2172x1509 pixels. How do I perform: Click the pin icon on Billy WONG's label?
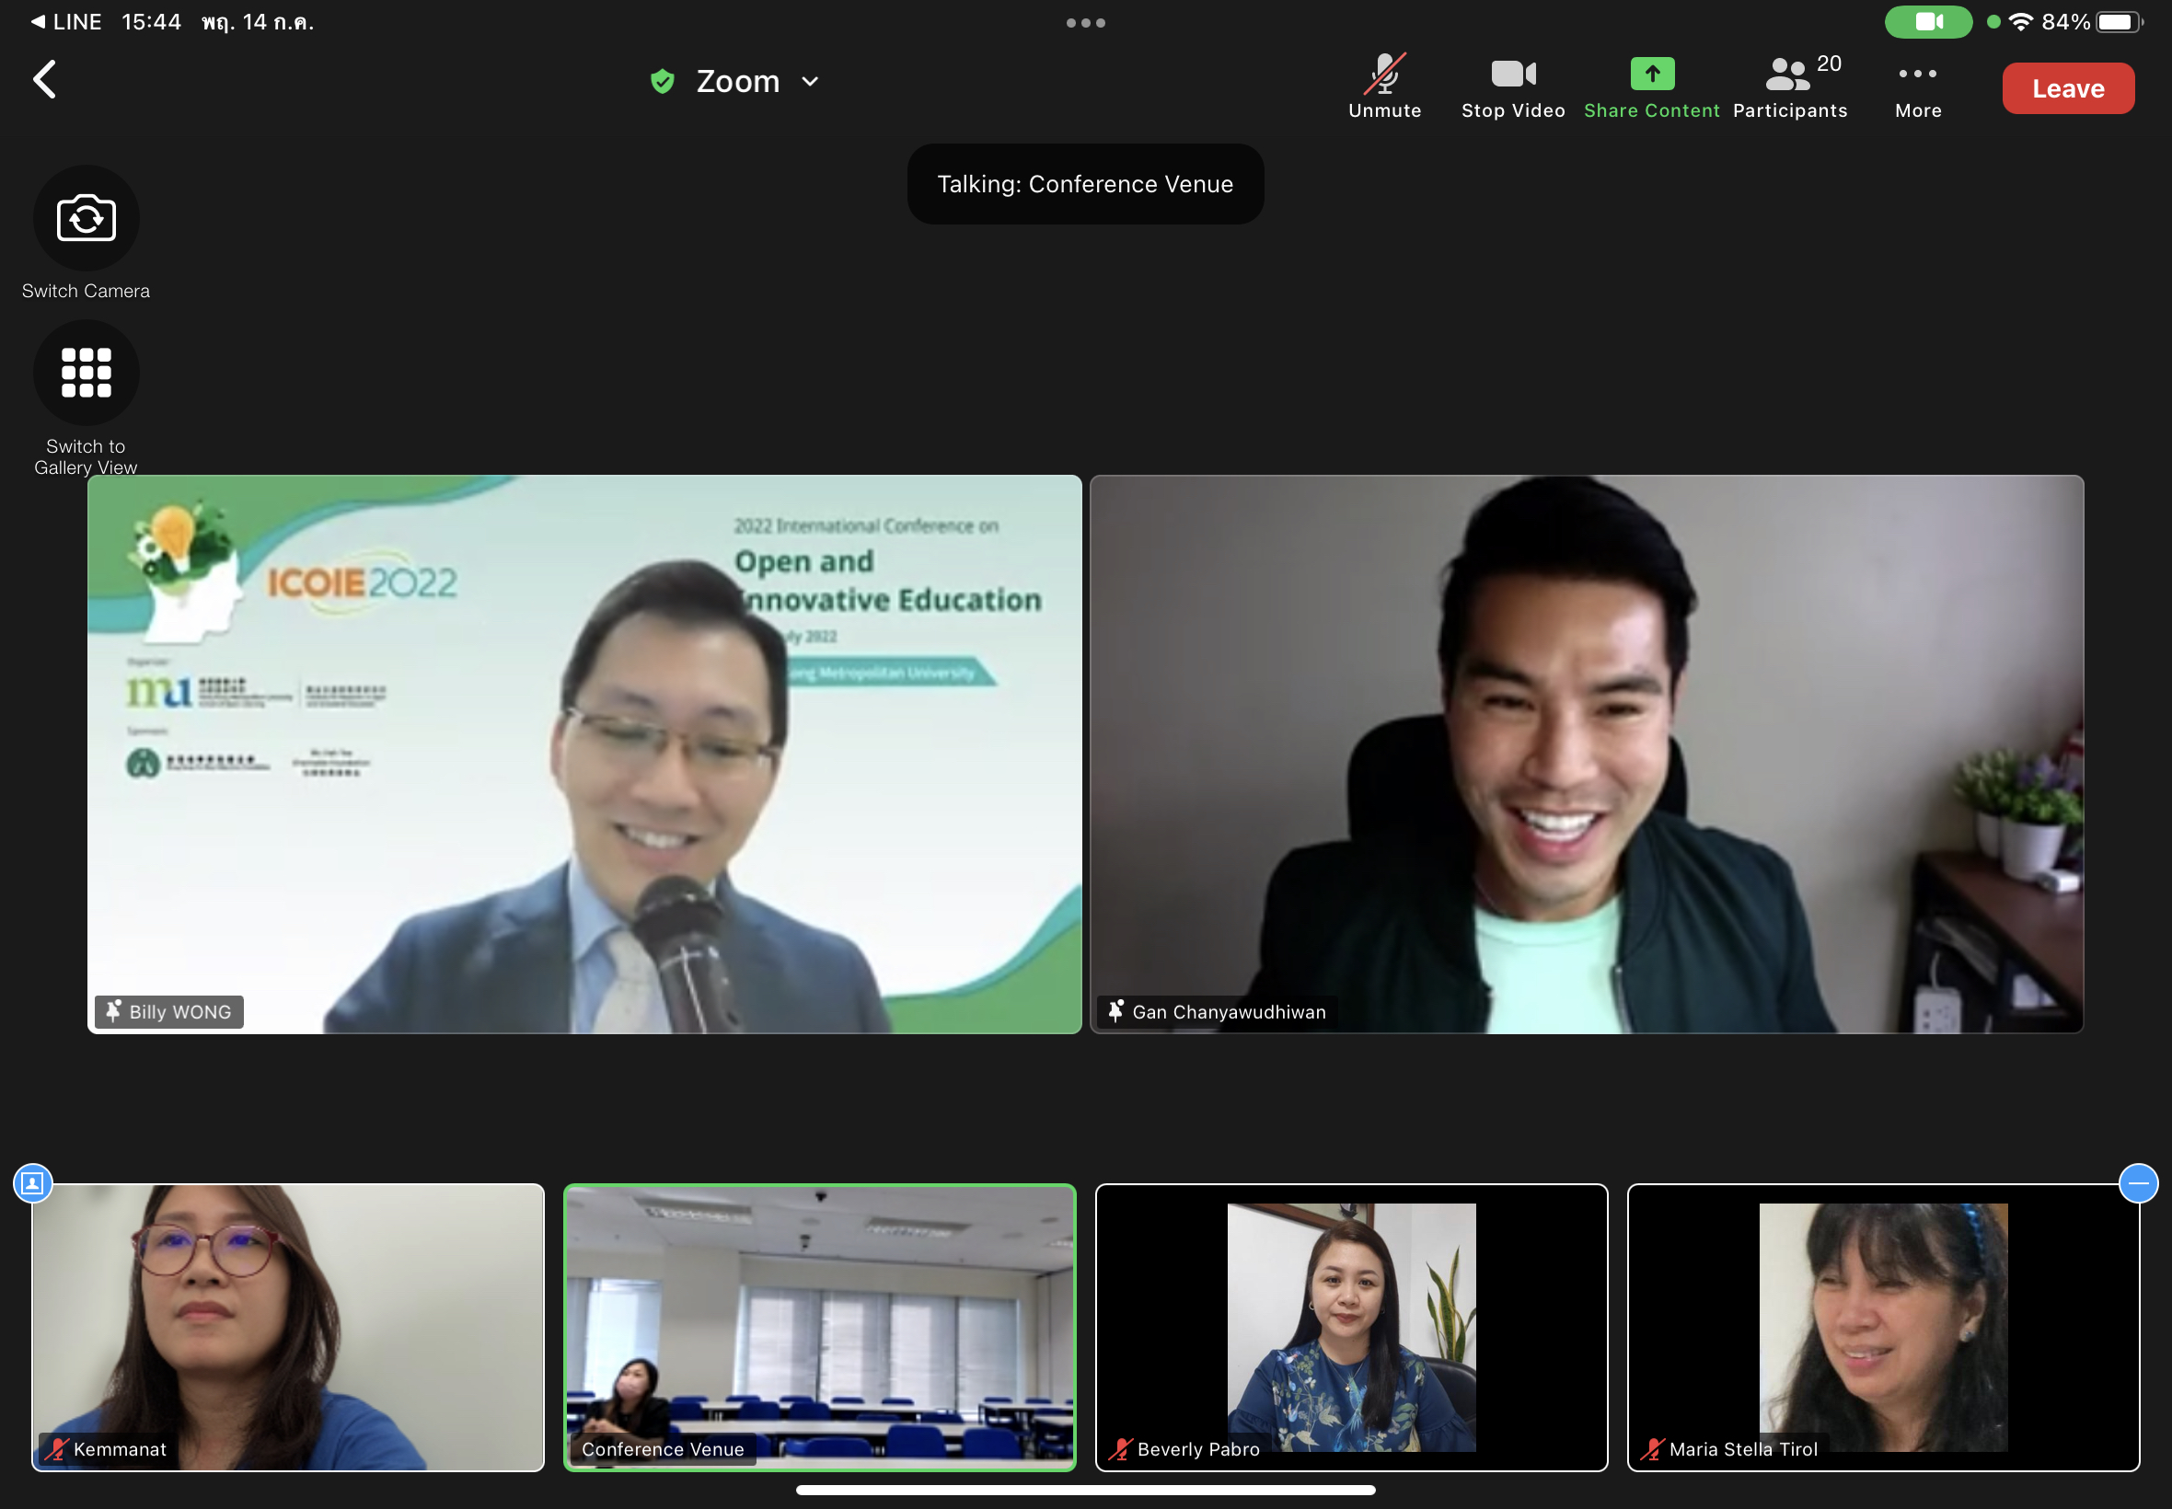[x=113, y=1011]
